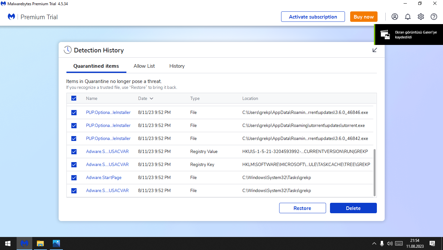Click the Tasks\grekp location in Adware.StartPage row

tap(277, 178)
